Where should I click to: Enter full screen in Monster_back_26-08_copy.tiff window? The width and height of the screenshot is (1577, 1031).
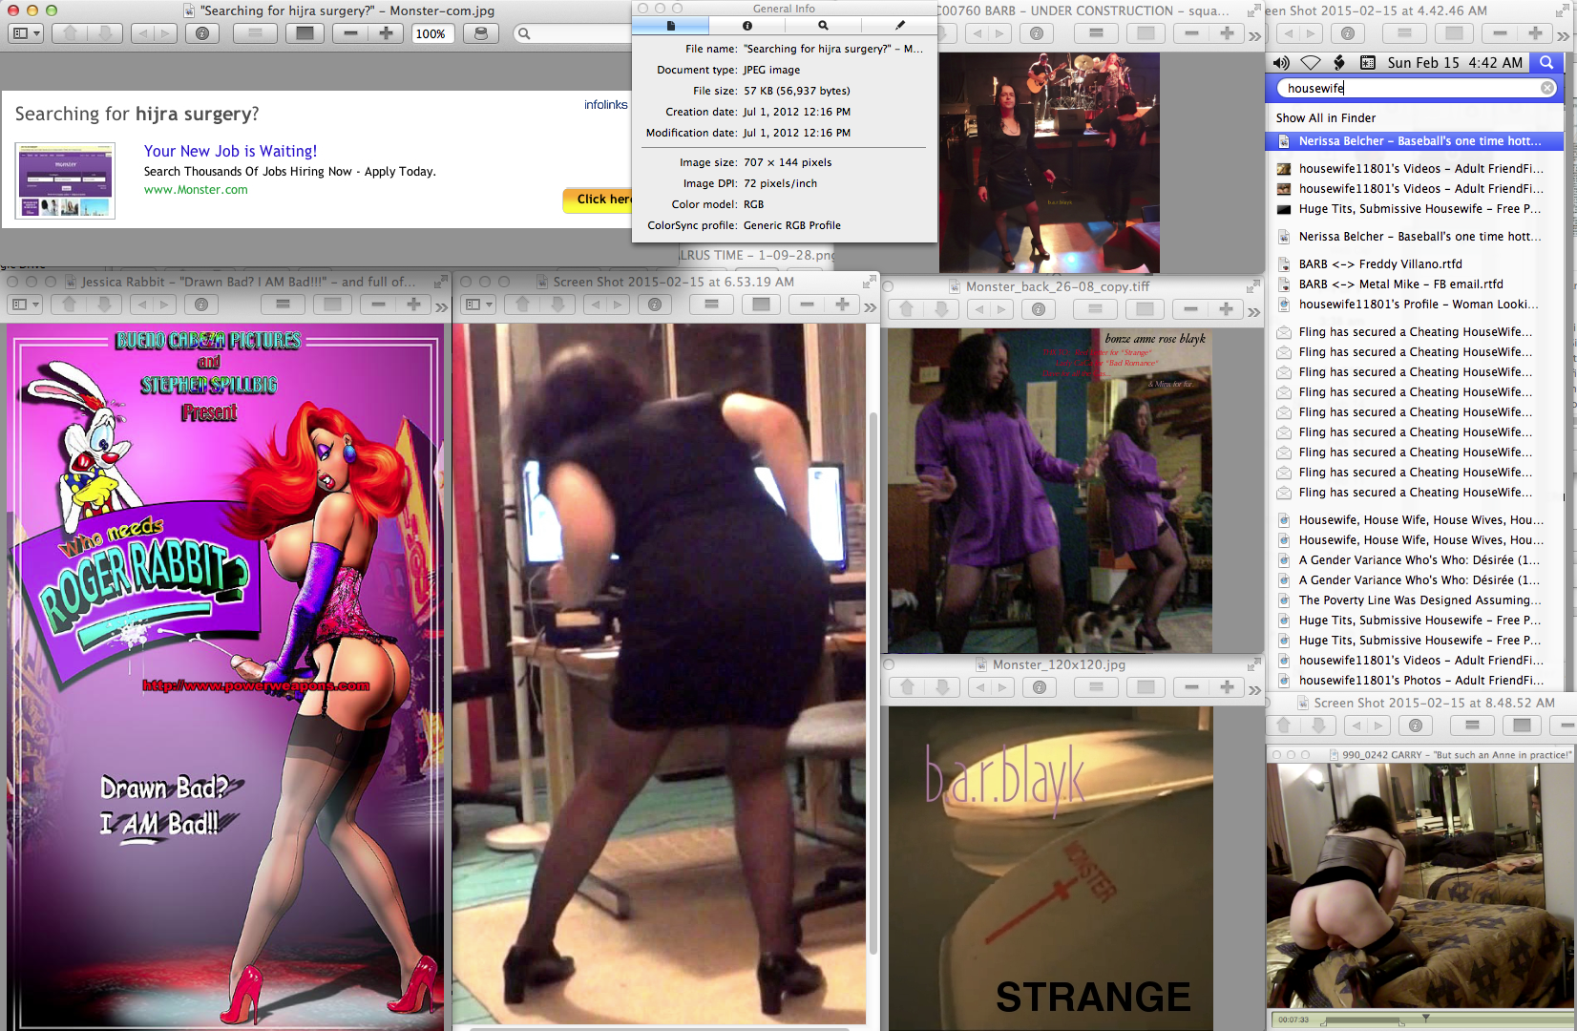pyautogui.click(x=1253, y=286)
